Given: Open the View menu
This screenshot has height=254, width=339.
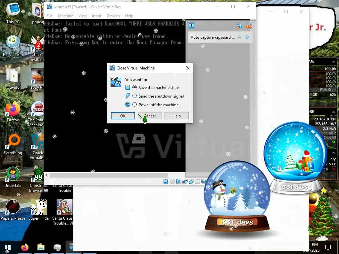Looking at the screenshot, I should click(82, 16).
